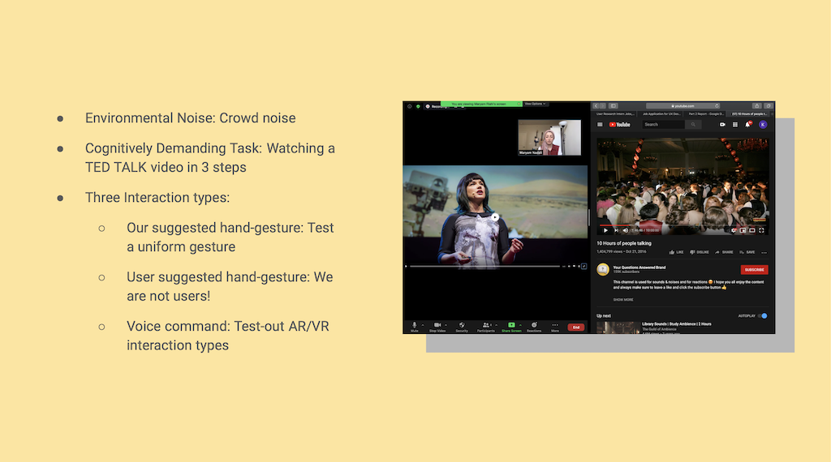Open Zoom Reactions
This screenshot has width=831, height=462.
tap(534, 325)
